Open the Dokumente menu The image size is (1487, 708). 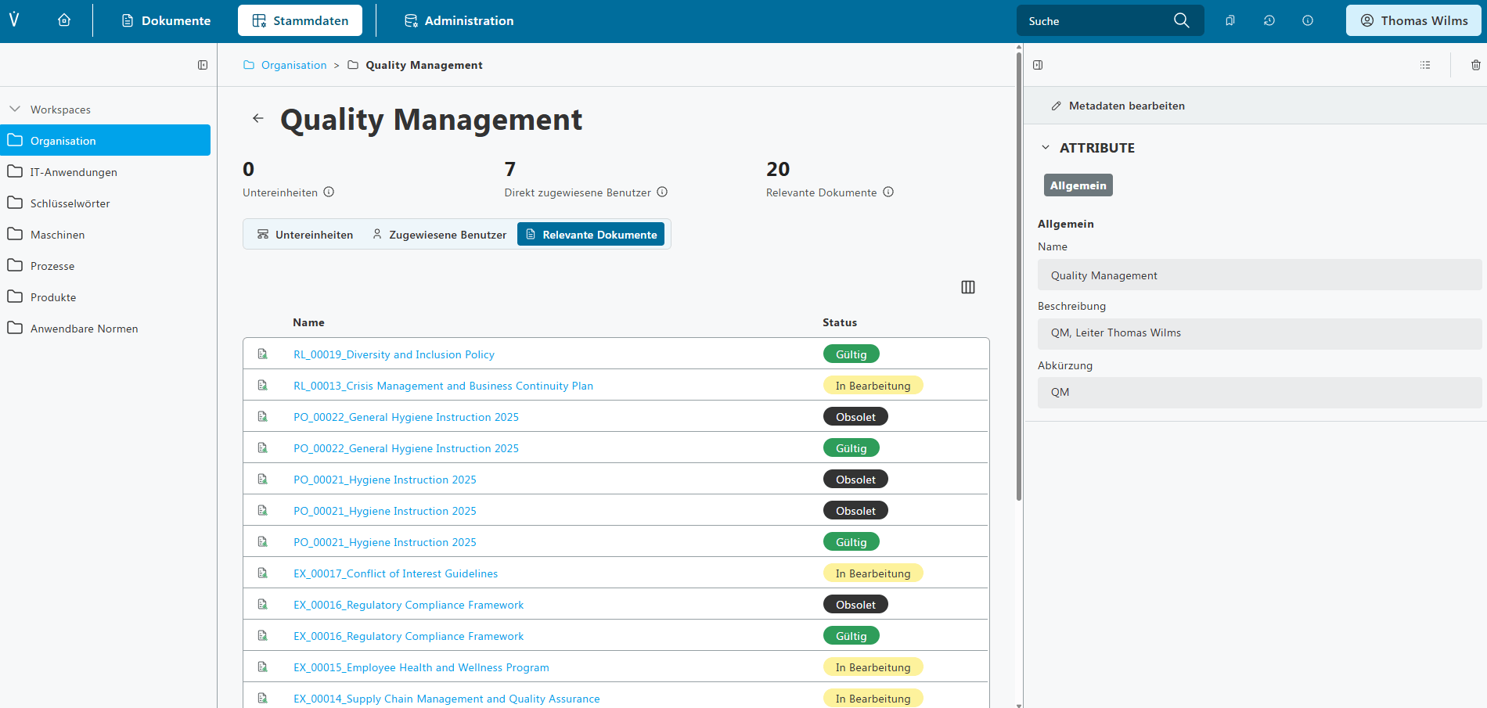pyautogui.click(x=166, y=20)
